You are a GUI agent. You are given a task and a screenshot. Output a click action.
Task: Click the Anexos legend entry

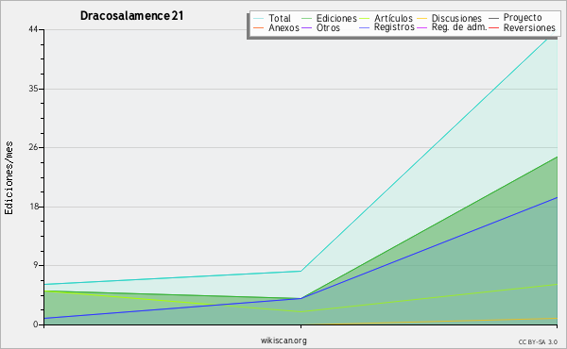coord(276,27)
